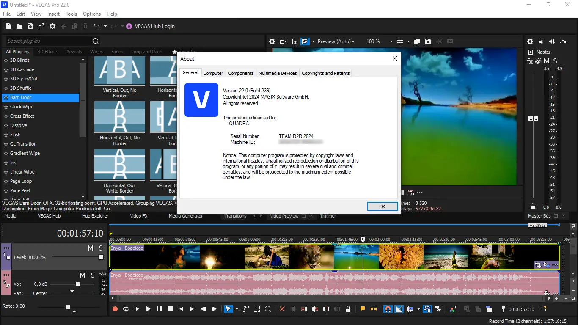Create a new project with the New icon
The height and width of the screenshot is (325, 578).
8,26
